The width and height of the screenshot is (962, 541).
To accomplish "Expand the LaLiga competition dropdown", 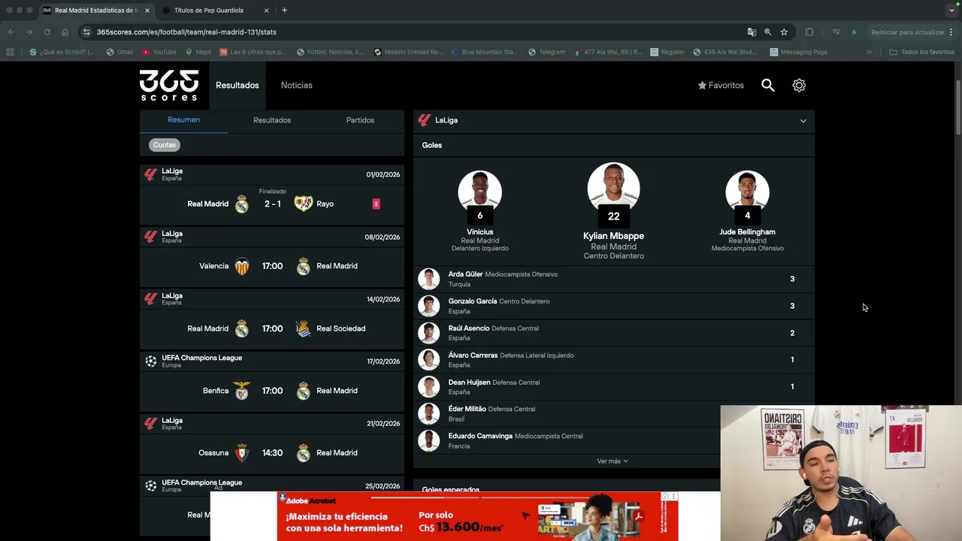I will tap(803, 120).
